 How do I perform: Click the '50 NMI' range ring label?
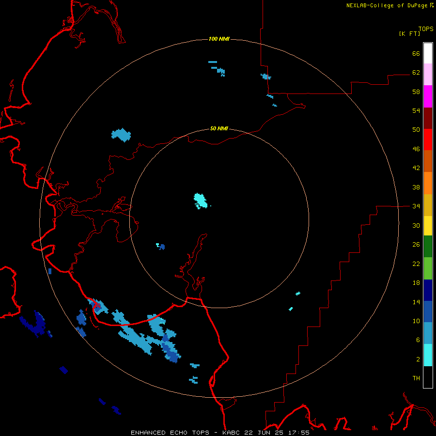pos(219,128)
